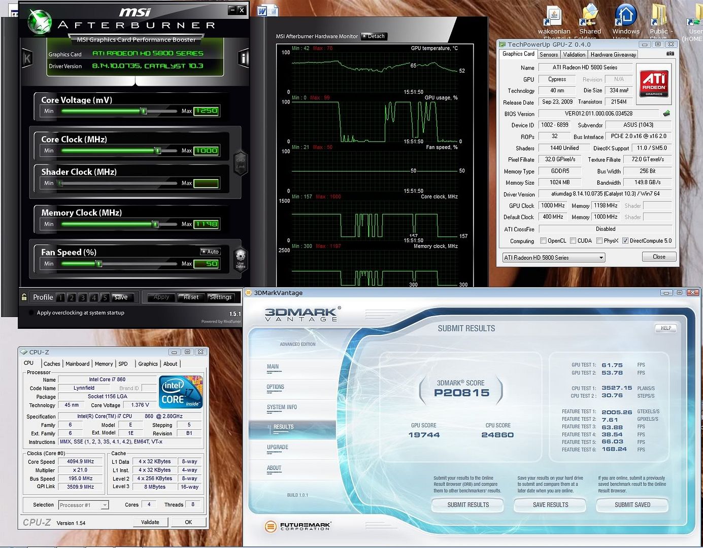703x548 pixels.
Task: Save the current Afterburner profile
Action: click(x=121, y=297)
